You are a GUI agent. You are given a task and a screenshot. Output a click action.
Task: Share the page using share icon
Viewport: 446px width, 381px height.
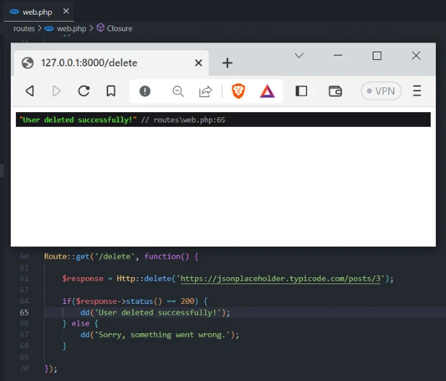click(x=205, y=91)
